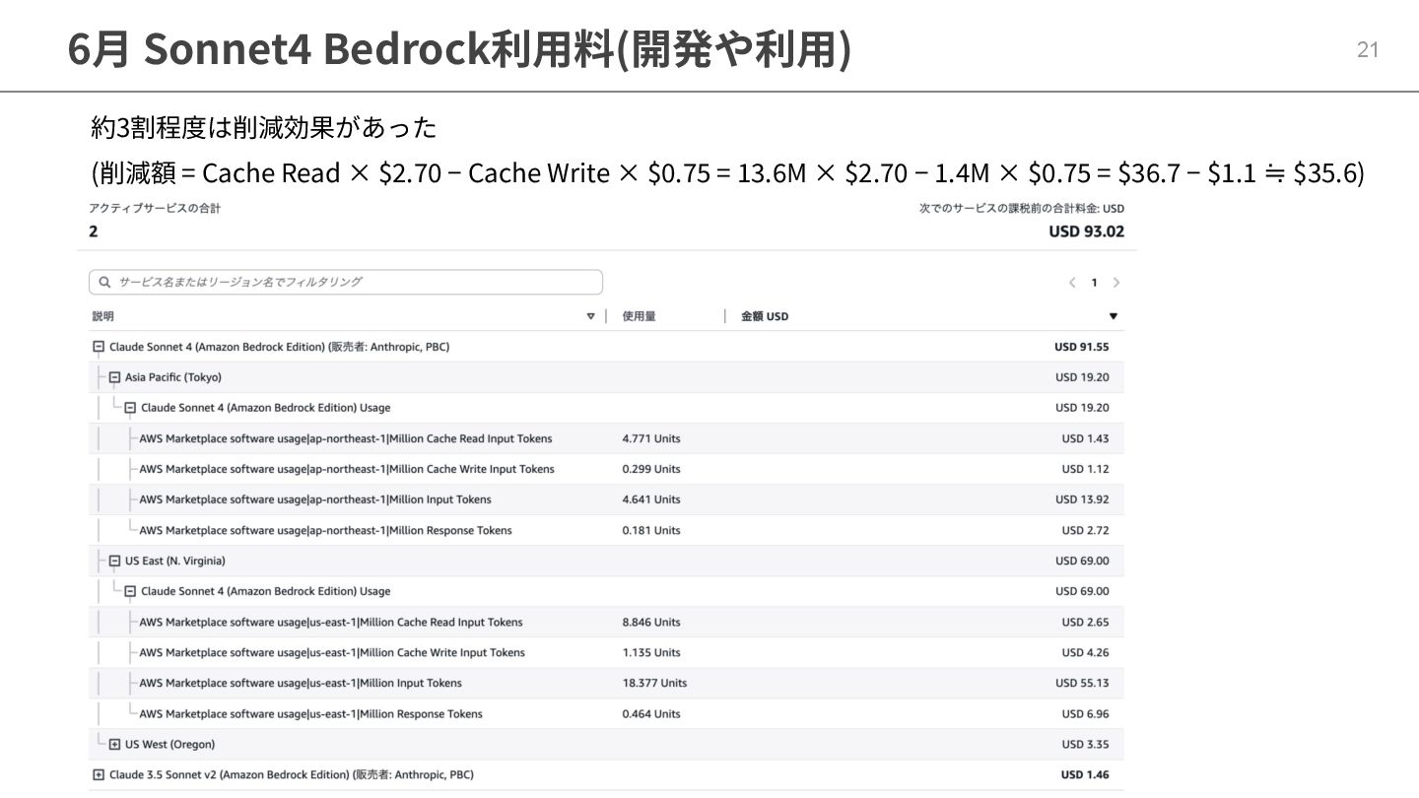
Task: Click the search magnifier icon in filter box
Action: point(104,282)
